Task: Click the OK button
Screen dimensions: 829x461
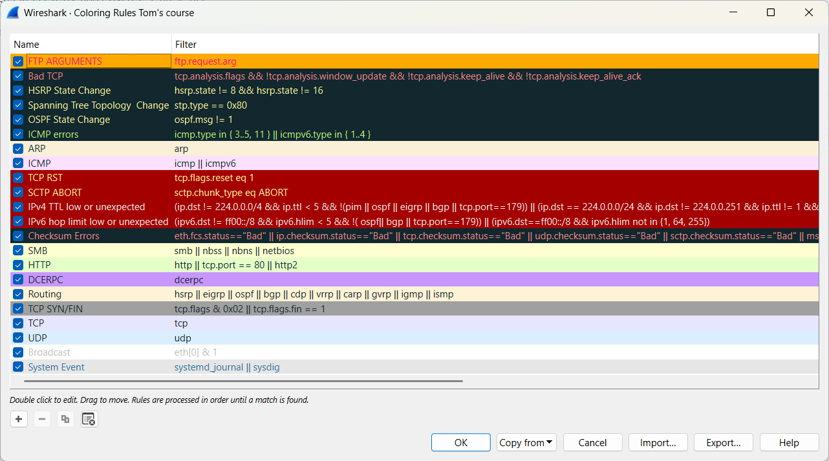Action: [461, 443]
